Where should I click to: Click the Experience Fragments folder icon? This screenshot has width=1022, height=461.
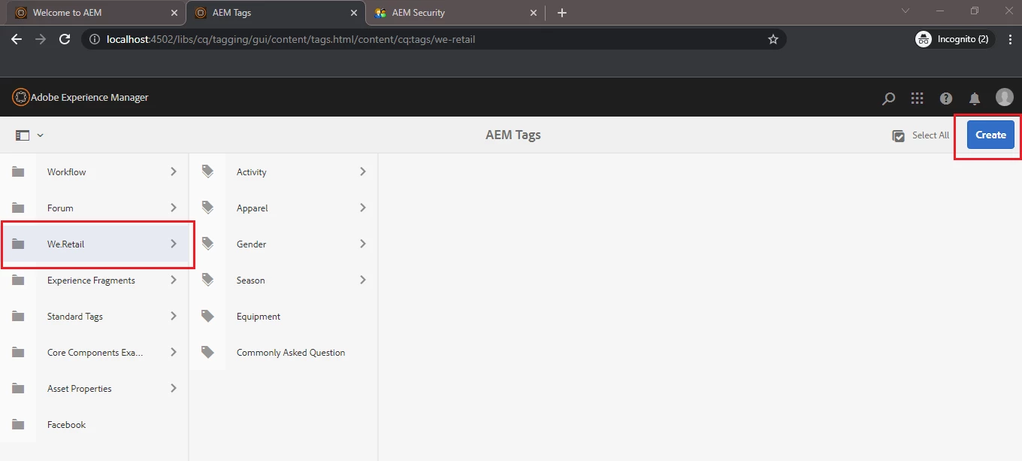coord(18,280)
